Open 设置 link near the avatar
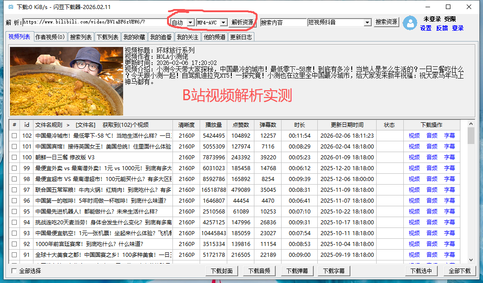 click(x=426, y=28)
